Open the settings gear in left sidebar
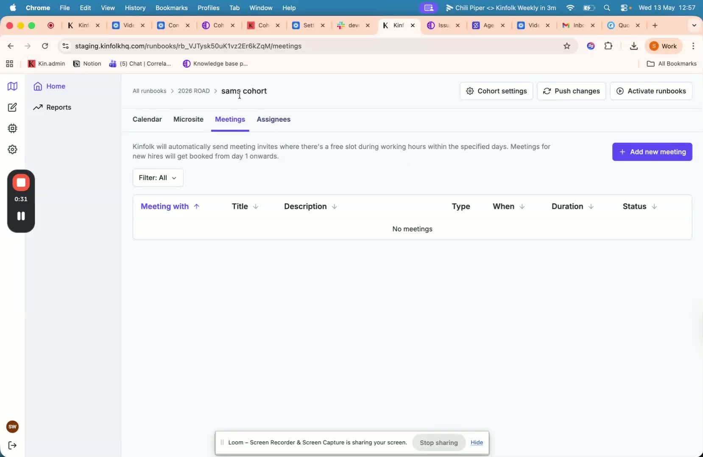703x457 pixels. (x=12, y=149)
